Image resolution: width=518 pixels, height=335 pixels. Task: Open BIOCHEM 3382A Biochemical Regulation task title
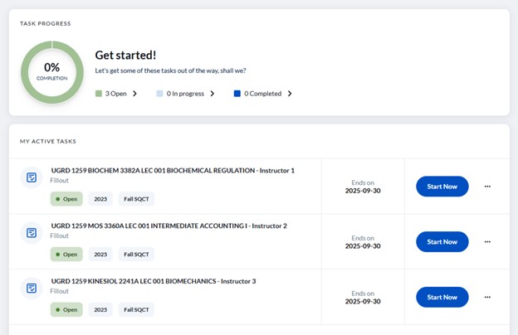(173, 171)
